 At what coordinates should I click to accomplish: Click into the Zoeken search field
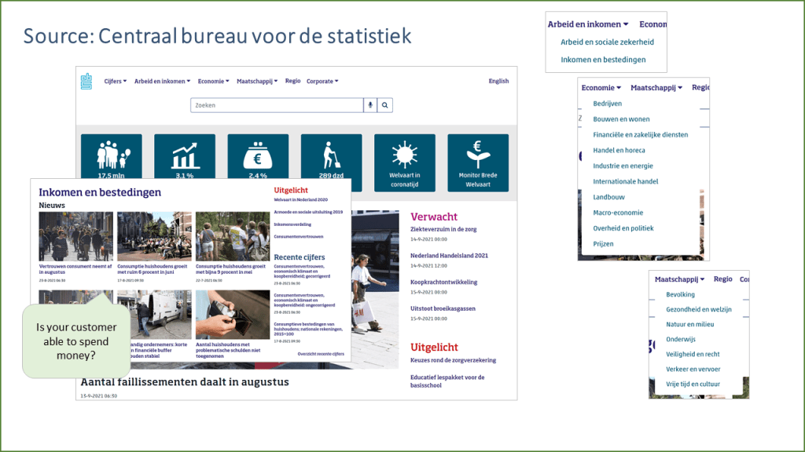[x=275, y=105]
